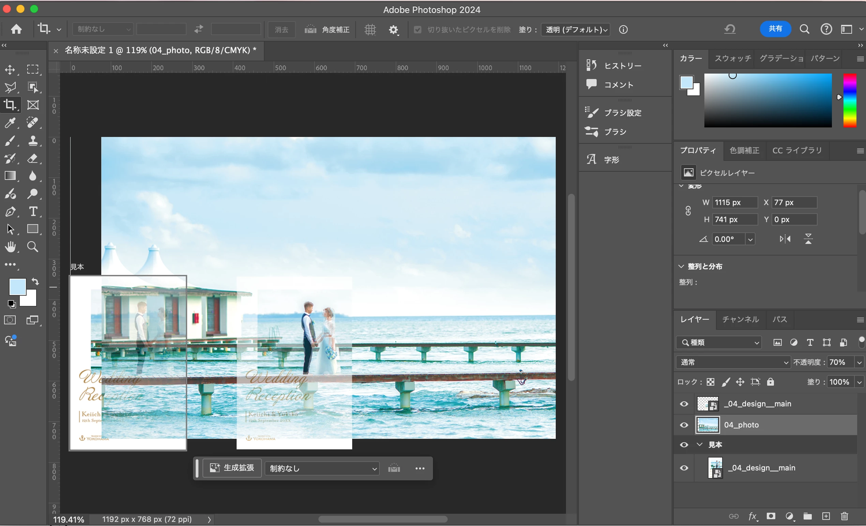The height and width of the screenshot is (526, 866).
Task: Select the Clone Stamp tool
Action: coord(33,140)
